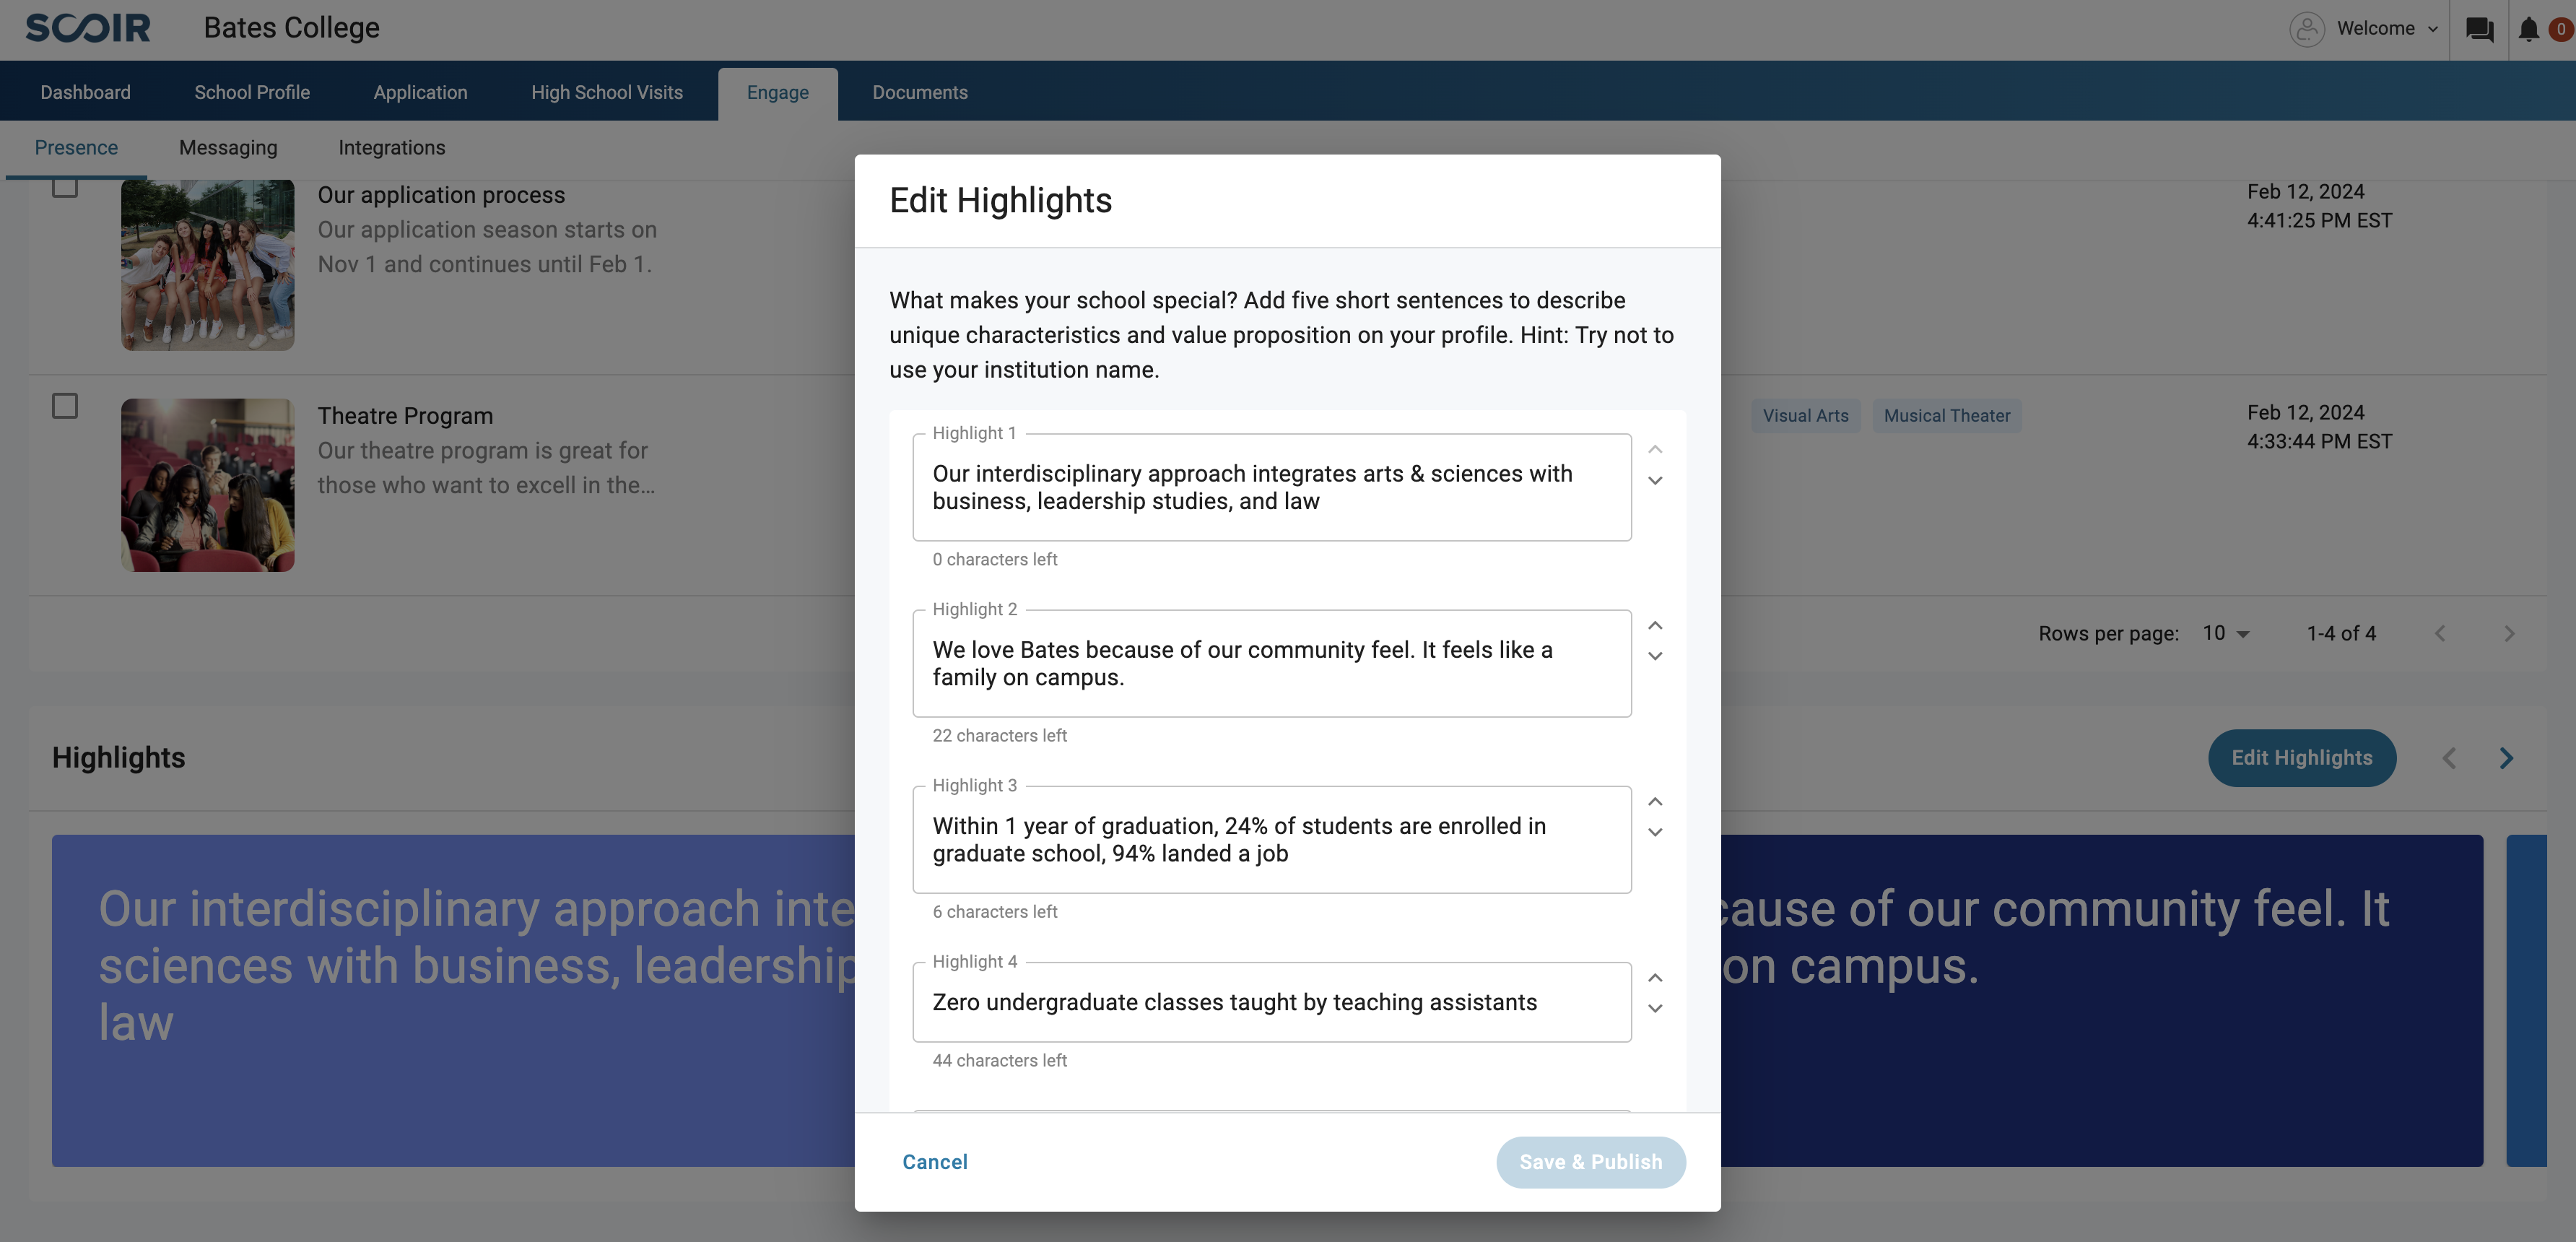Move Highlight 4 up with arrow
Image resolution: width=2576 pixels, height=1242 pixels.
tap(1655, 978)
